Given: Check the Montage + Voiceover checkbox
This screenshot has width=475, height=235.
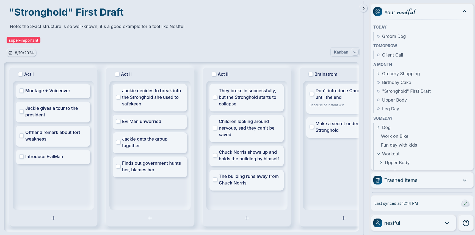Looking at the screenshot, I should (x=21, y=91).
